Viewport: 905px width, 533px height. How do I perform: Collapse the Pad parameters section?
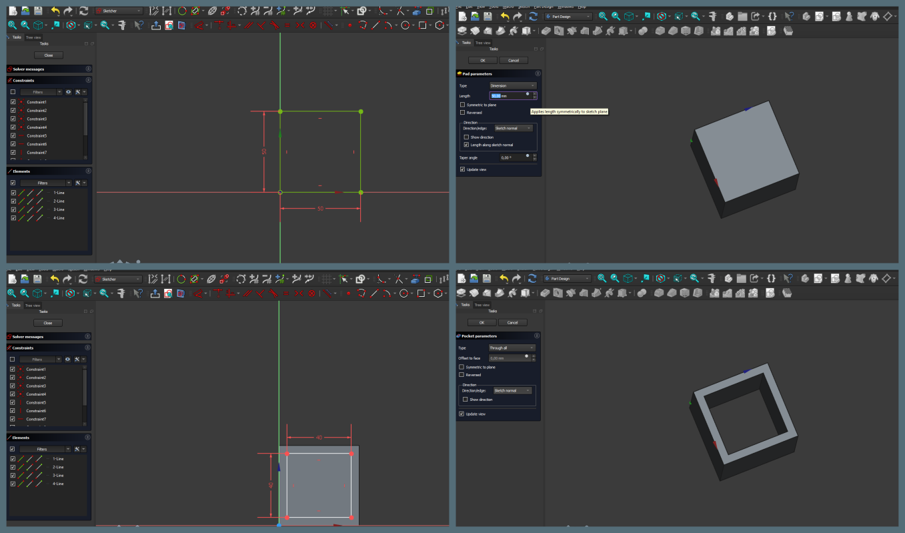coord(538,73)
